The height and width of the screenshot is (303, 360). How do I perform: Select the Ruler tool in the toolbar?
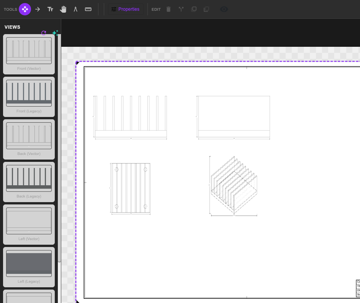point(88,9)
